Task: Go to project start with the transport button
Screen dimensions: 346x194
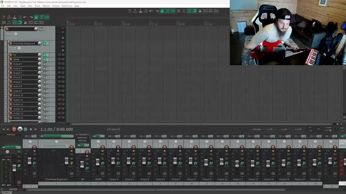Action: tap(4, 129)
